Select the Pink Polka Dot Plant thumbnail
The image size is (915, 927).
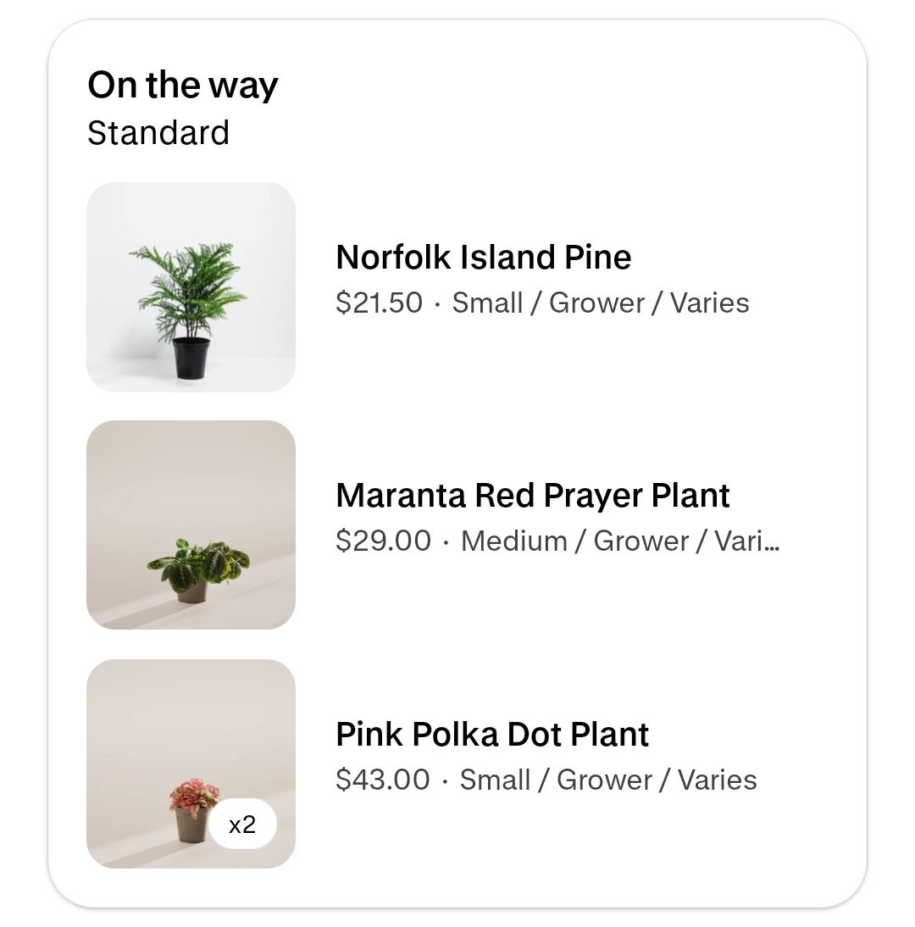[191, 763]
